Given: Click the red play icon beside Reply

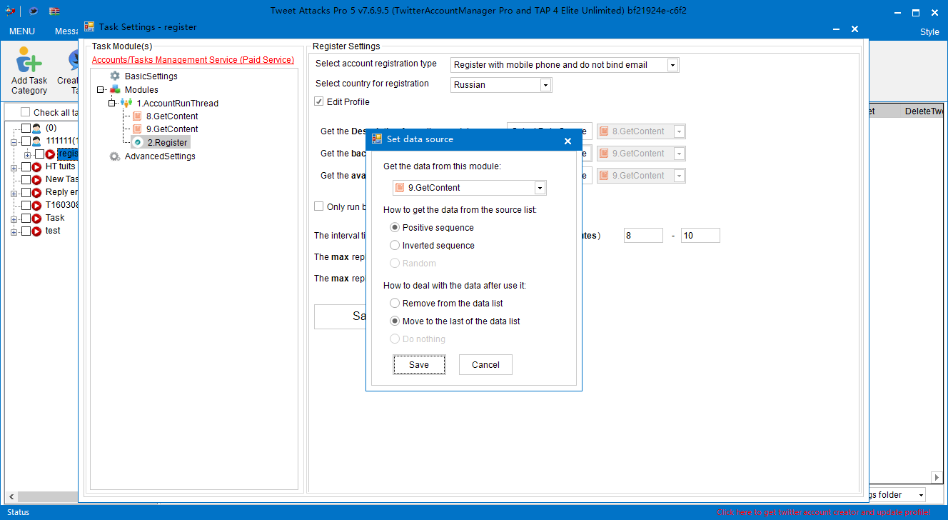Looking at the screenshot, I should [36, 192].
